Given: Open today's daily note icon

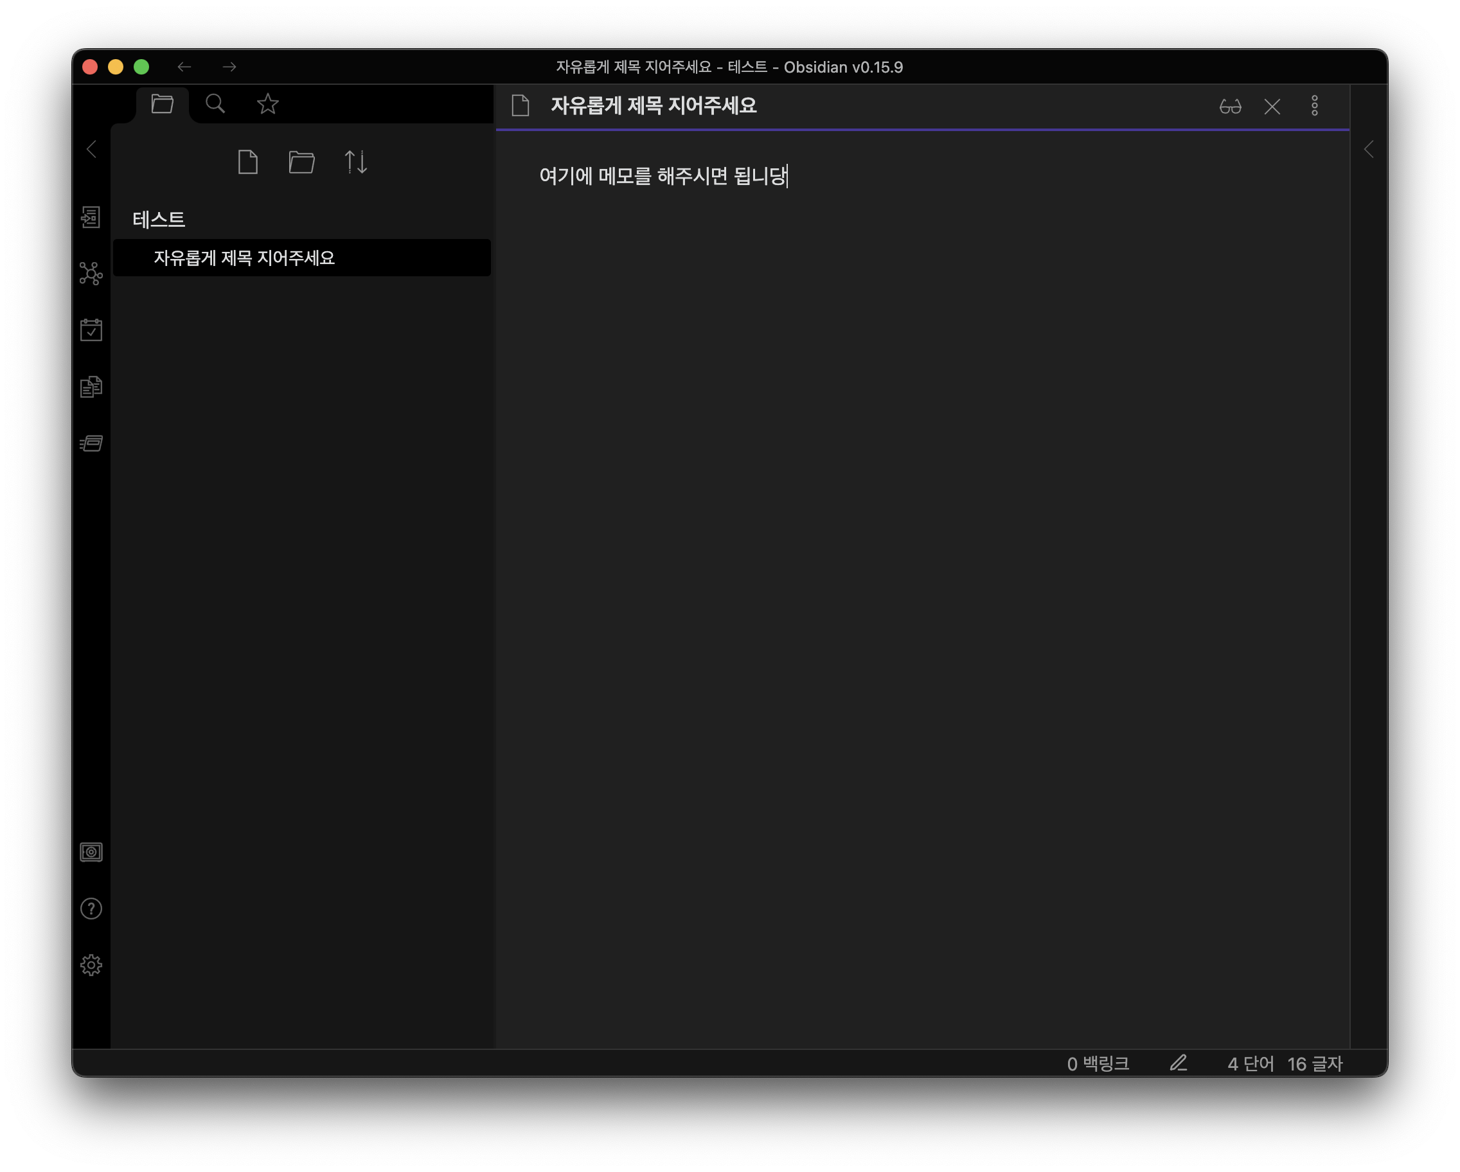Looking at the screenshot, I should click(x=91, y=330).
